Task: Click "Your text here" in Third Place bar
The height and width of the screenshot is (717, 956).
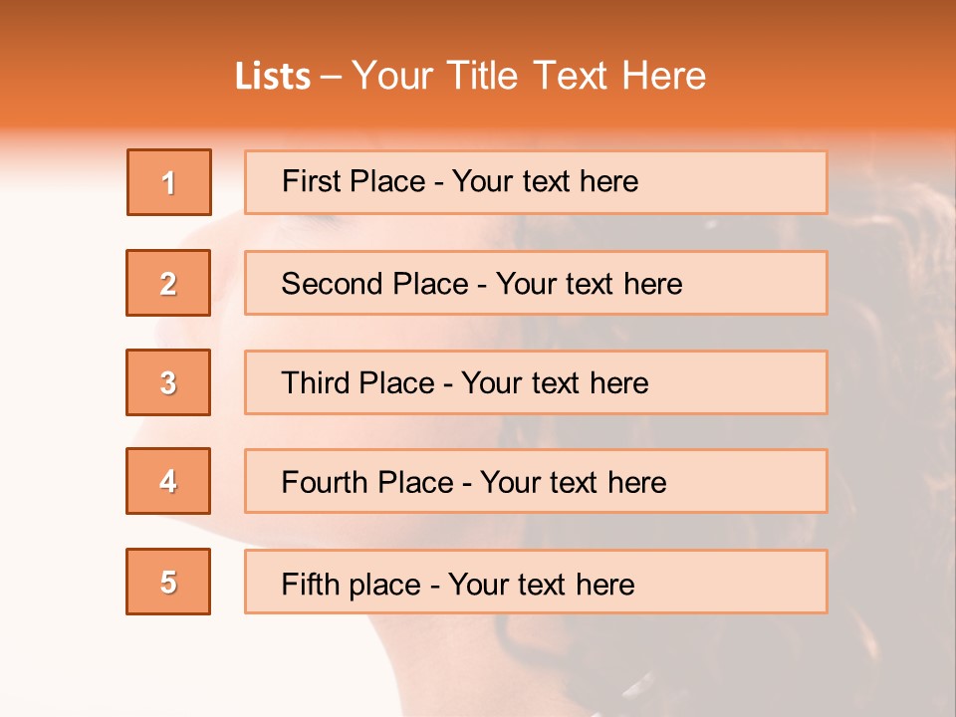Action: click(555, 383)
